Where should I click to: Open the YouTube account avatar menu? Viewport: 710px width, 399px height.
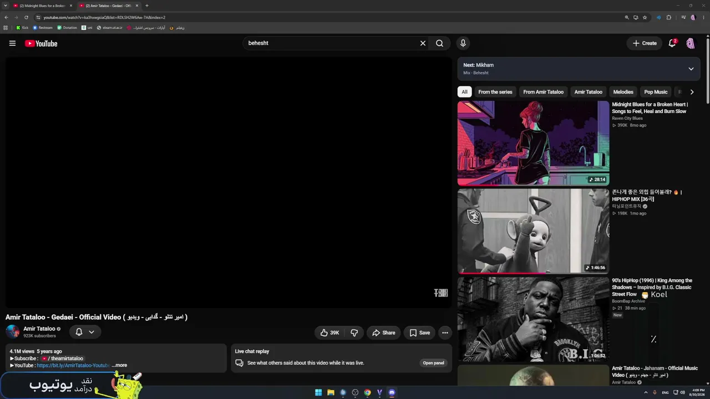click(691, 43)
